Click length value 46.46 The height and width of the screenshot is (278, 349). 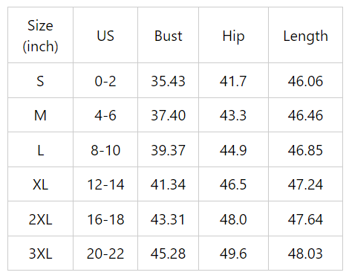point(306,115)
